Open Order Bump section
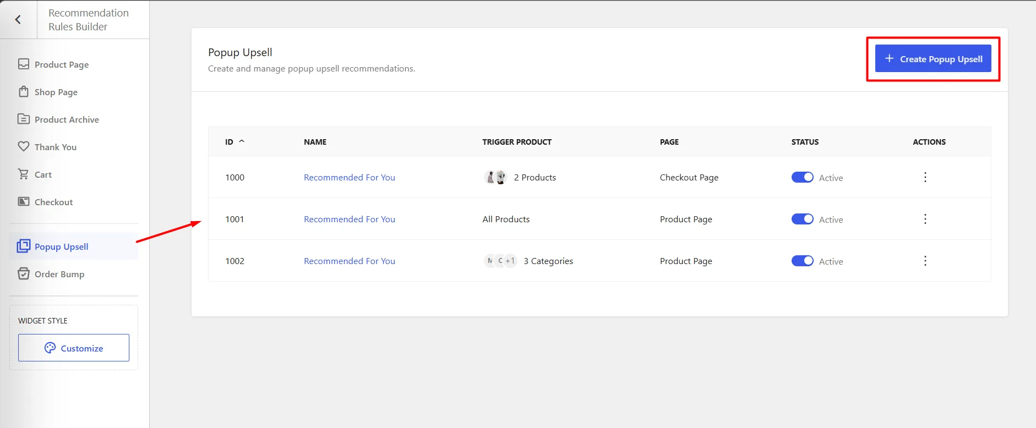1036x428 pixels. [x=74, y=274]
